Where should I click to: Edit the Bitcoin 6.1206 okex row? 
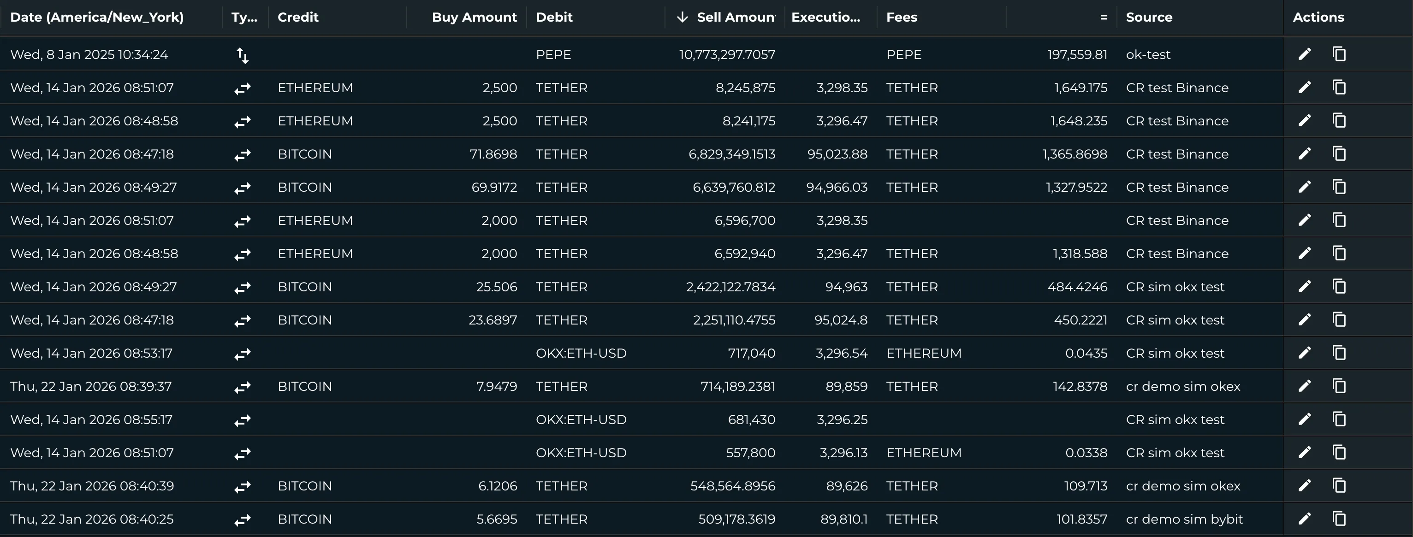tap(1305, 485)
